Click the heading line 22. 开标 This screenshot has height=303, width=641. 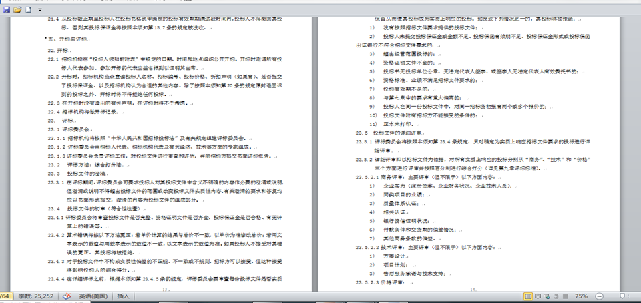[x=58, y=51]
